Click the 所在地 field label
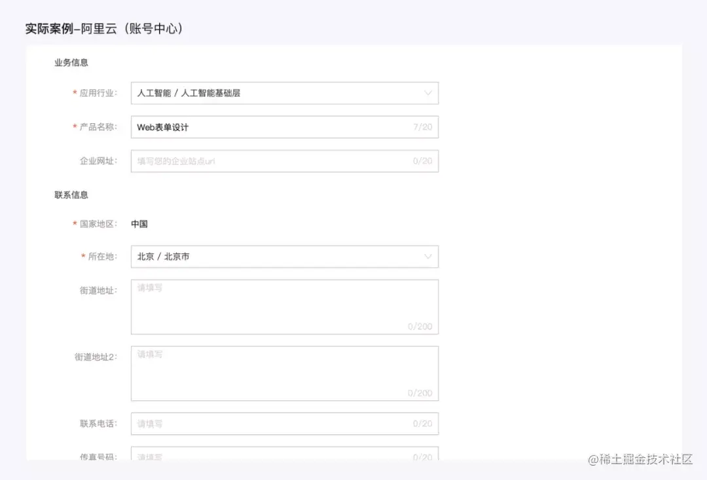Viewport: 707px width, 480px height. click(102, 257)
